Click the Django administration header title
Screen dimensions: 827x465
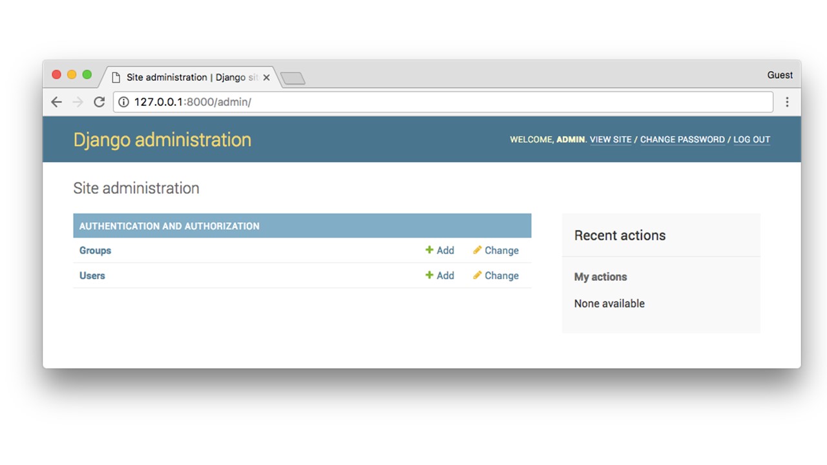(x=162, y=140)
